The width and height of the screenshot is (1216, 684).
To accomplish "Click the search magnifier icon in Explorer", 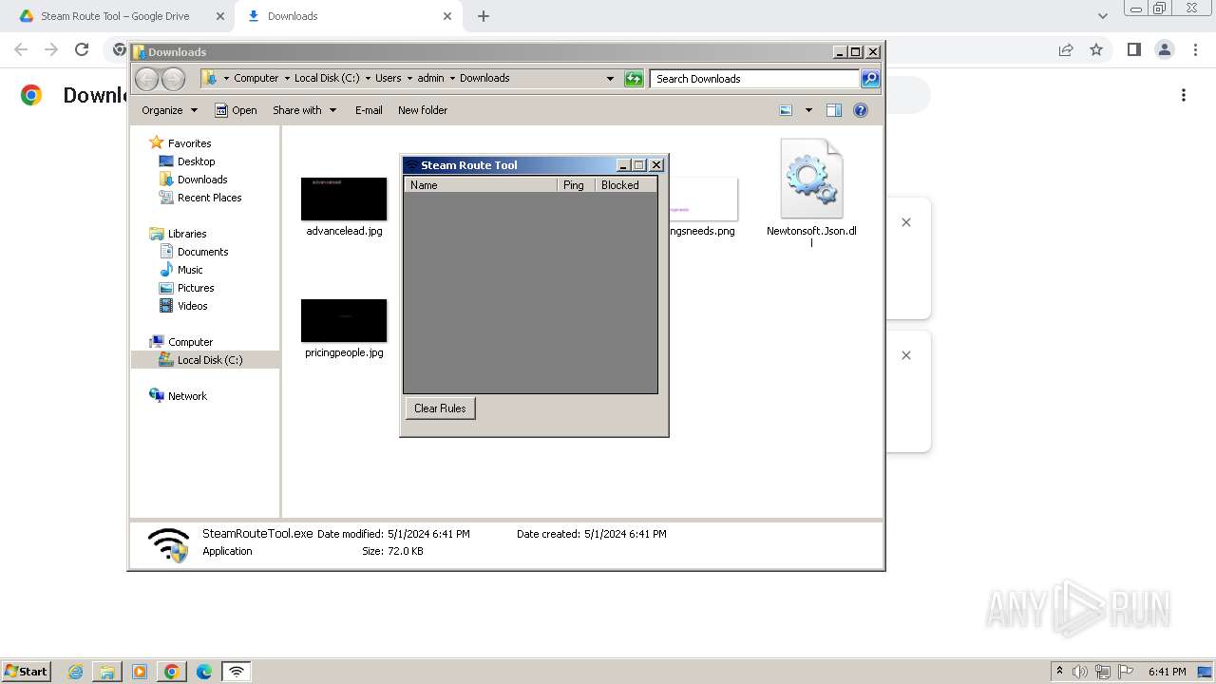I will tap(869, 79).
